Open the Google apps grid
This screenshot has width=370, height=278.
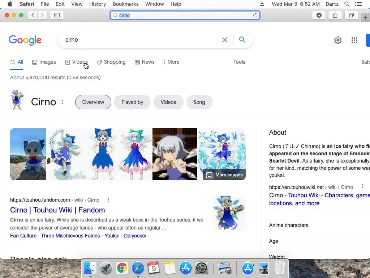point(354,40)
